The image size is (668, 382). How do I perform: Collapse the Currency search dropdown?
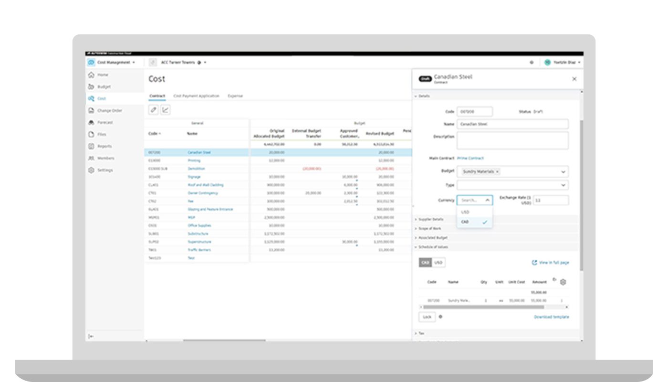(487, 201)
